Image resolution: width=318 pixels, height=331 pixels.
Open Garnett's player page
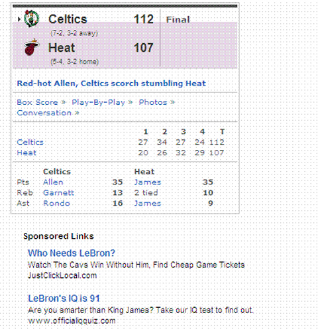[58, 192]
